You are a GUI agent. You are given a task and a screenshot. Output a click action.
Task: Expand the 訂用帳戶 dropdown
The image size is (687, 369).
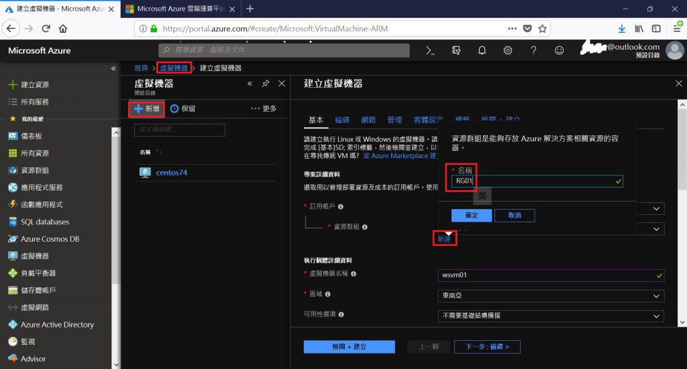click(x=656, y=208)
